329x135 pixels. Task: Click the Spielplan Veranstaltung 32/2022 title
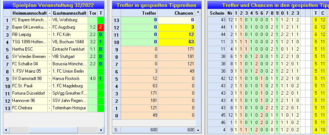point(53,5)
